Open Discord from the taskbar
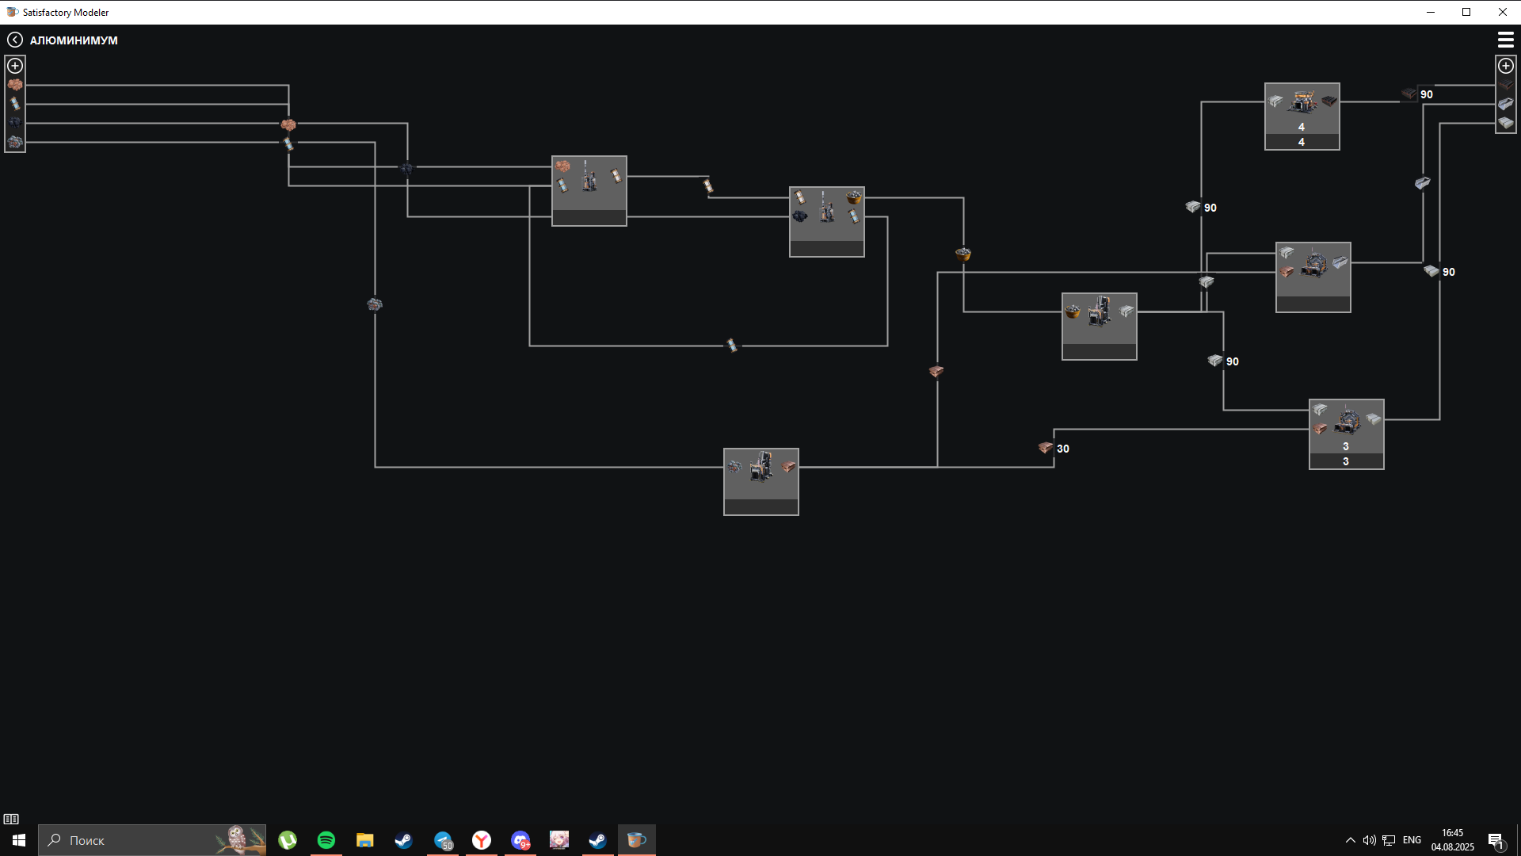The height and width of the screenshot is (856, 1521). [520, 840]
